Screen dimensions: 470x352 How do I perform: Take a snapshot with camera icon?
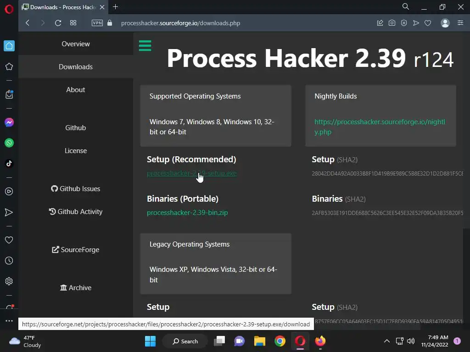[x=392, y=23]
